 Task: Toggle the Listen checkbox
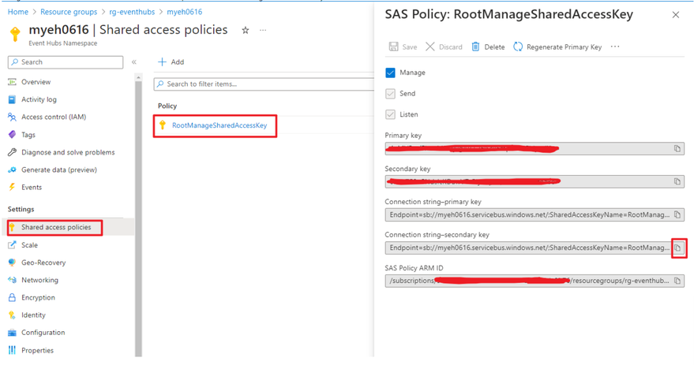point(390,114)
